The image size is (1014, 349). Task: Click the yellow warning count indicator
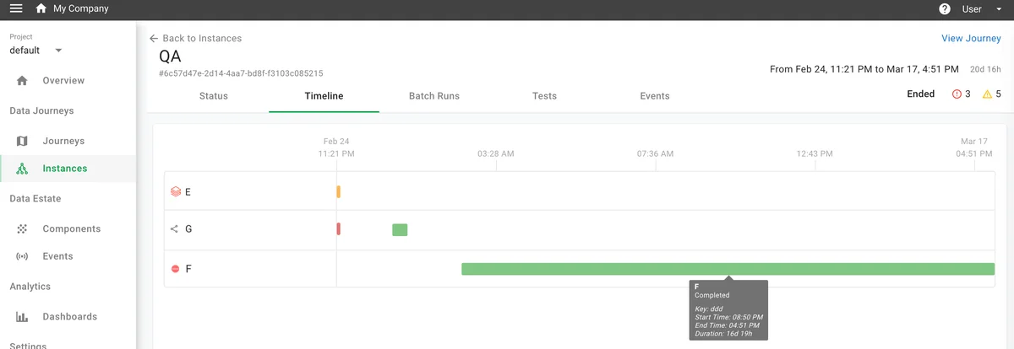point(992,94)
